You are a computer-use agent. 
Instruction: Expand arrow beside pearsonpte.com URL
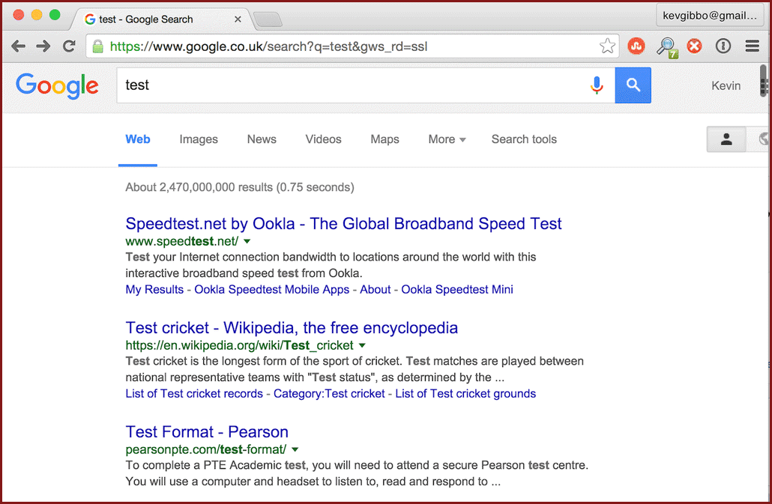(295, 449)
